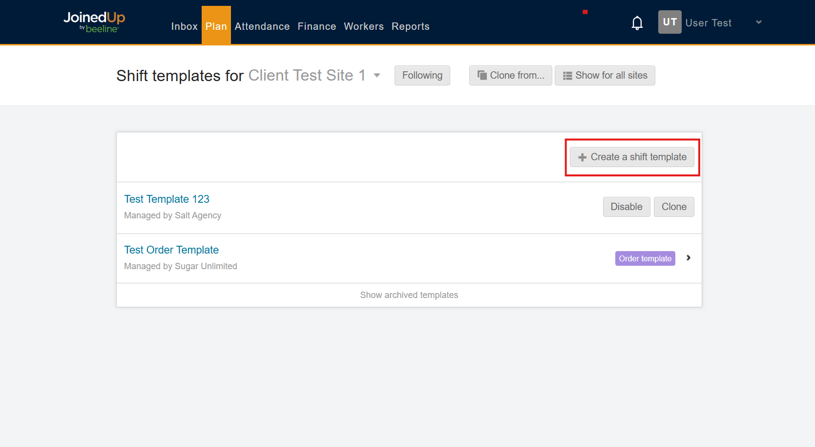
Task: Toggle the Following button
Action: point(422,75)
